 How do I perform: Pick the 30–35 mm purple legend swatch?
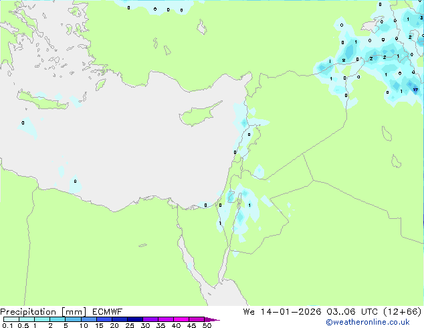pos(150,319)
